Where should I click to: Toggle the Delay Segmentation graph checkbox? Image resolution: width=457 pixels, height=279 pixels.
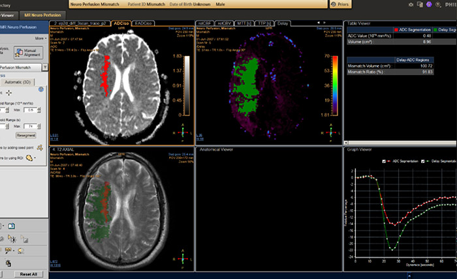click(422, 162)
